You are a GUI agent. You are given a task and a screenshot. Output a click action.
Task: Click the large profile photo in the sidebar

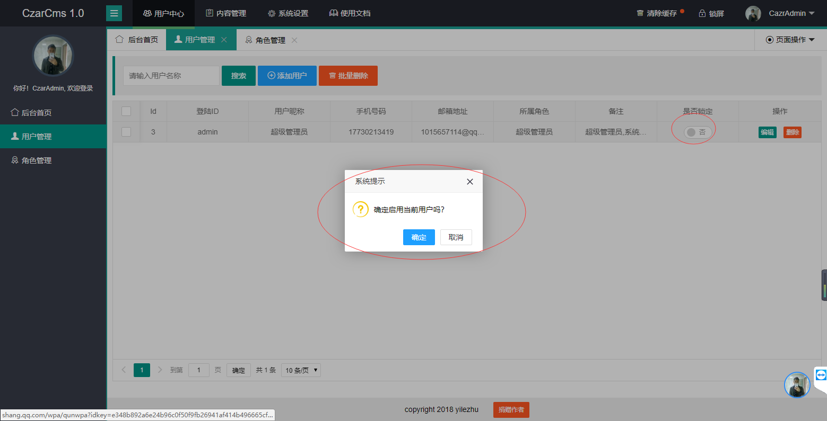pos(53,56)
